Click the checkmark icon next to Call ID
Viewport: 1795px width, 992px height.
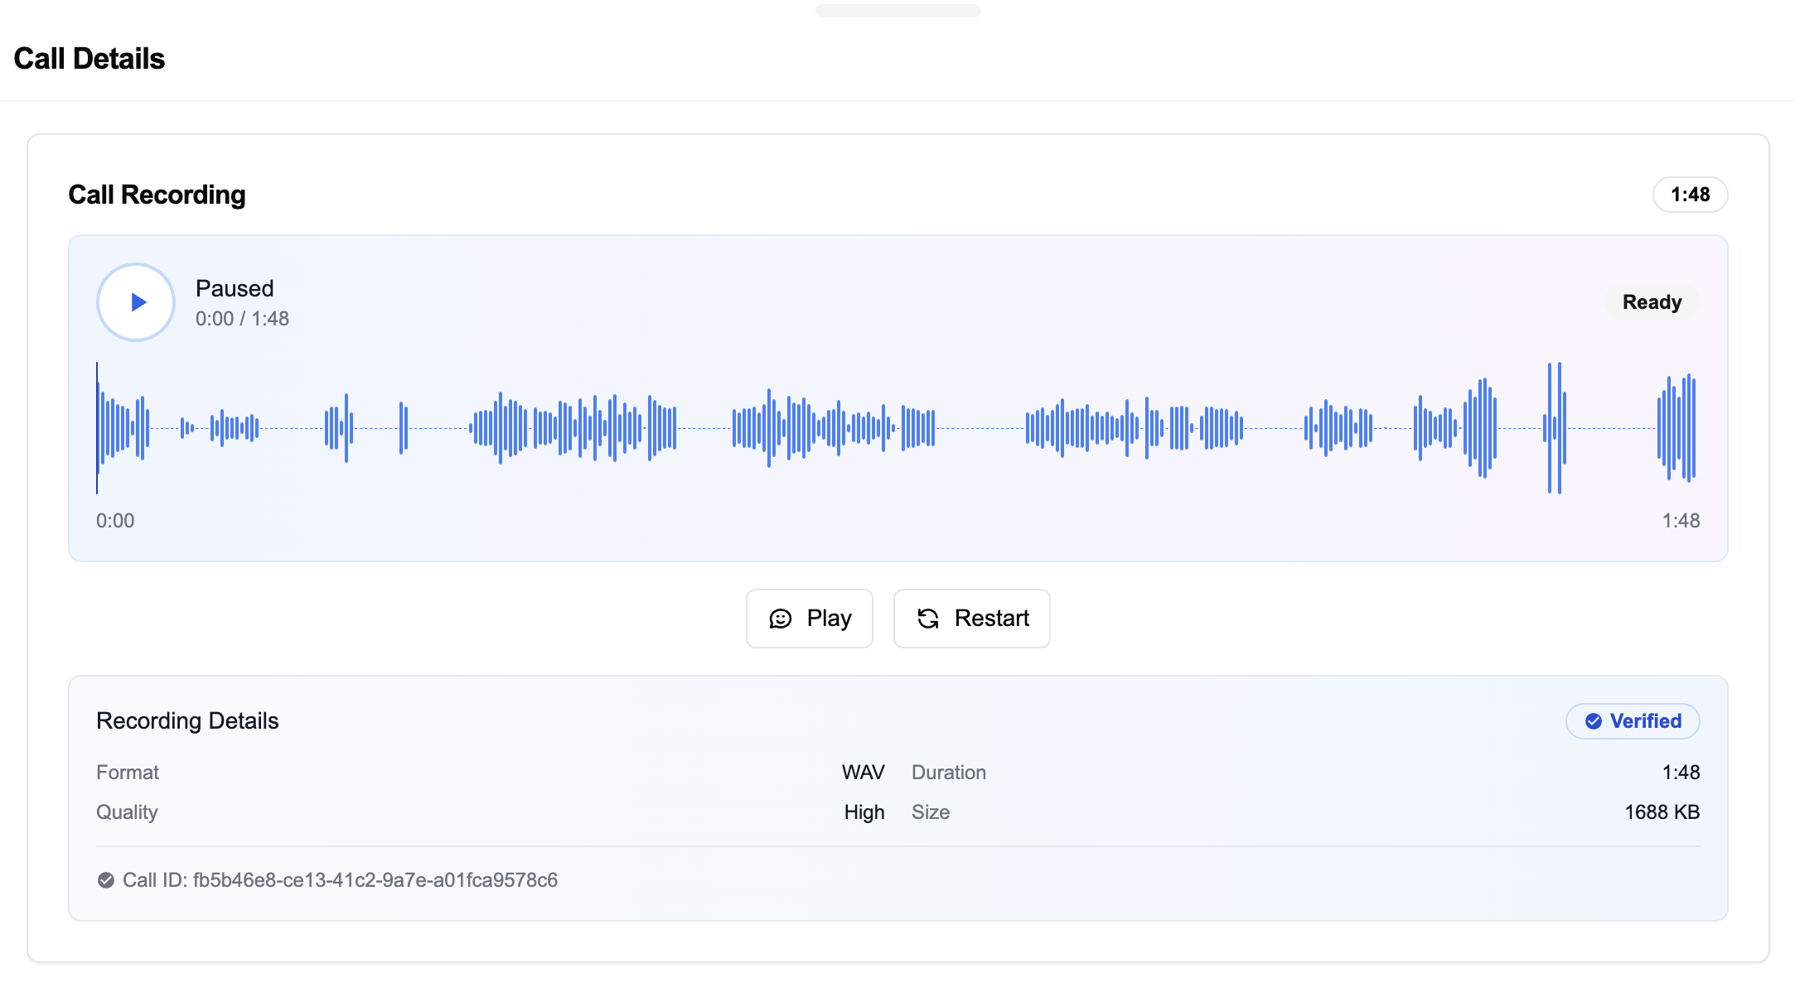tap(104, 880)
